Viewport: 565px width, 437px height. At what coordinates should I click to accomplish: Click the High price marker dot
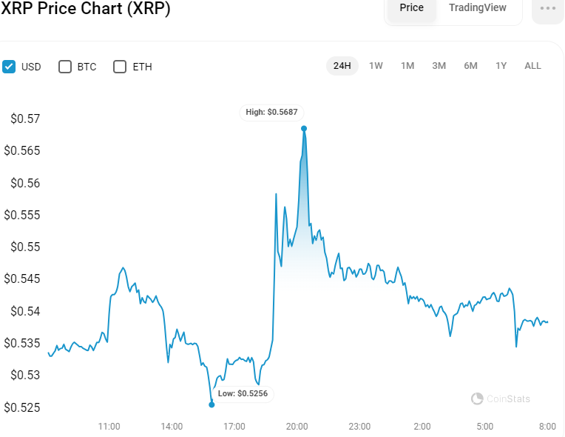304,128
